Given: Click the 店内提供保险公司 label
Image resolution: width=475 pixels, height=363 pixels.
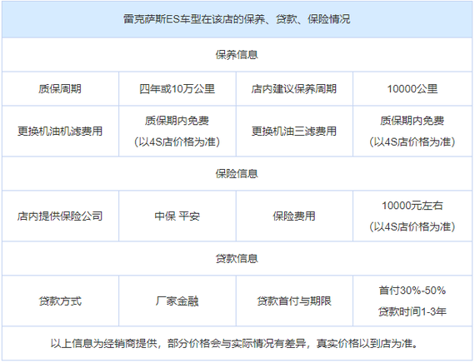Looking at the screenshot, I should 60,216.
